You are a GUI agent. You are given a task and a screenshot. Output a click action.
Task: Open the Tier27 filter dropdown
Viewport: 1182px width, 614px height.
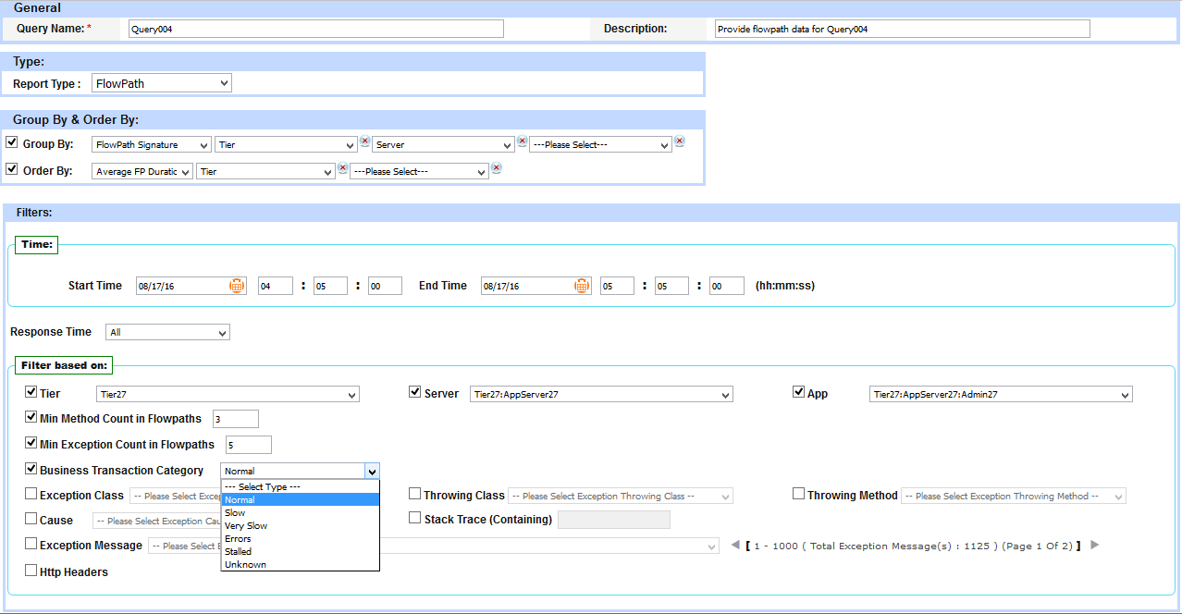click(x=228, y=395)
